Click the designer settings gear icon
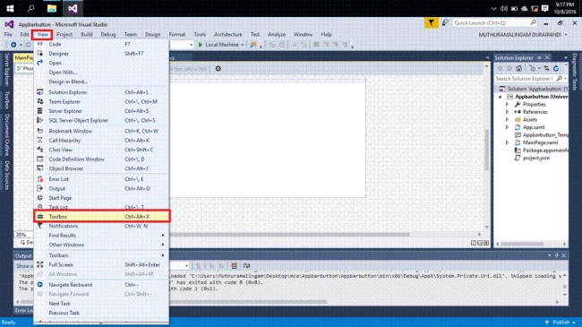 (218, 69)
